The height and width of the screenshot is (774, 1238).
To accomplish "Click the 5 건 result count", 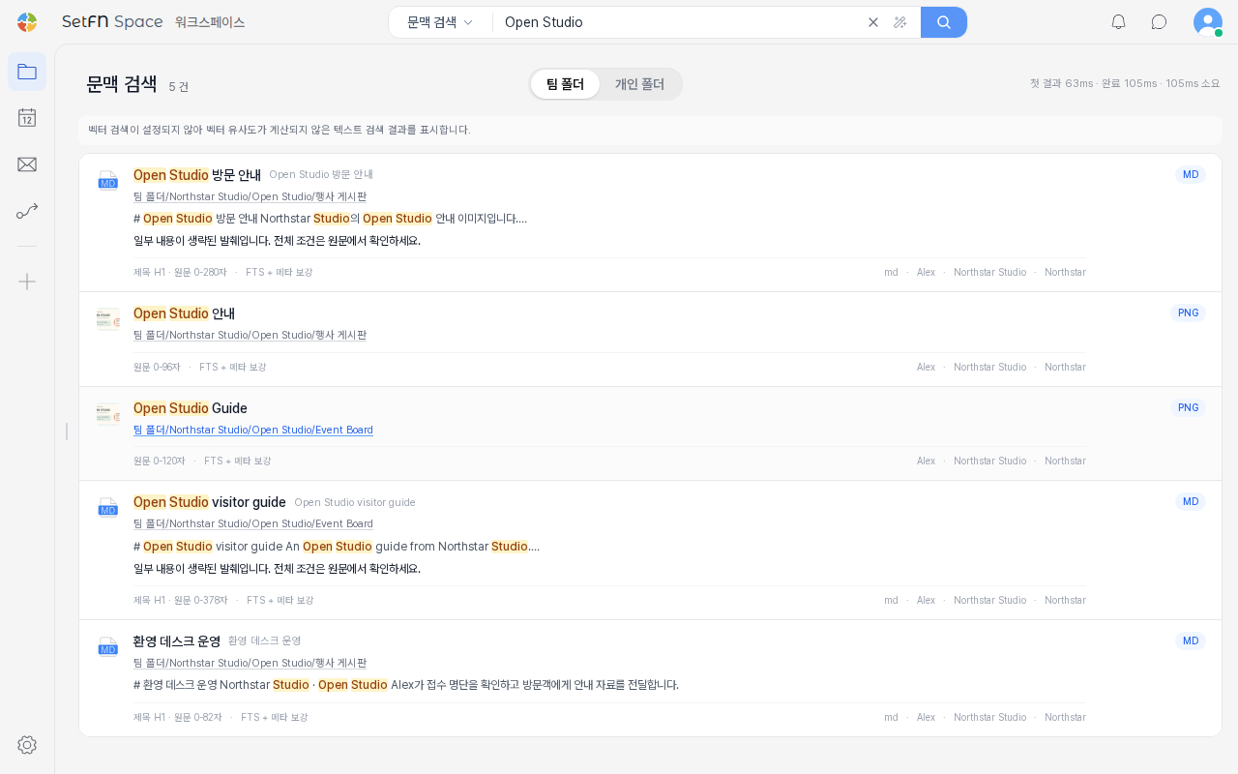I will click(179, 86).
